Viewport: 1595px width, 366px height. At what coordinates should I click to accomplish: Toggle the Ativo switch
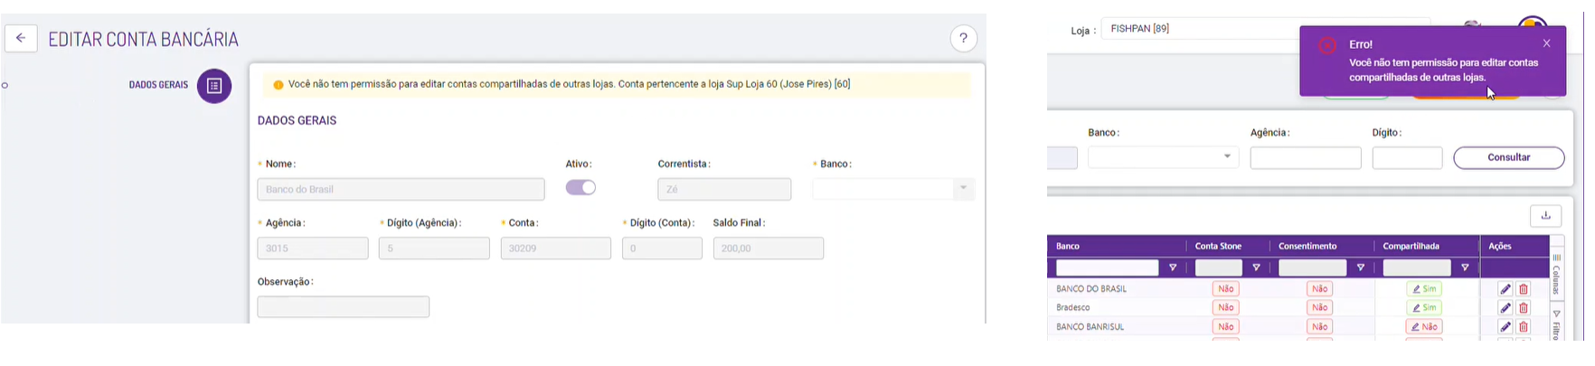click(580, 188)
